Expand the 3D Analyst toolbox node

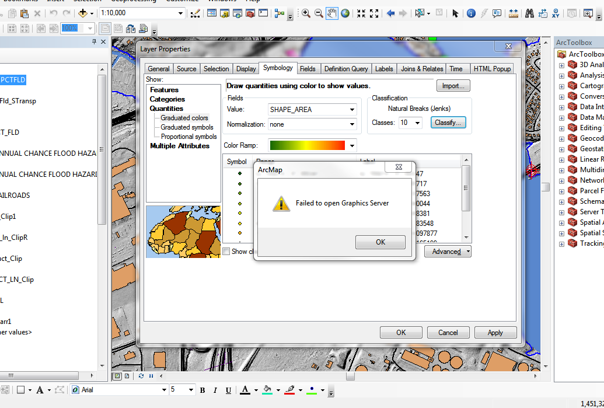coord(561,65)
